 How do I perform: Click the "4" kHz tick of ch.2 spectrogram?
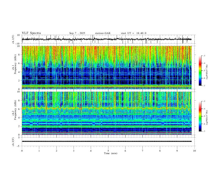(x=19, y=118)
